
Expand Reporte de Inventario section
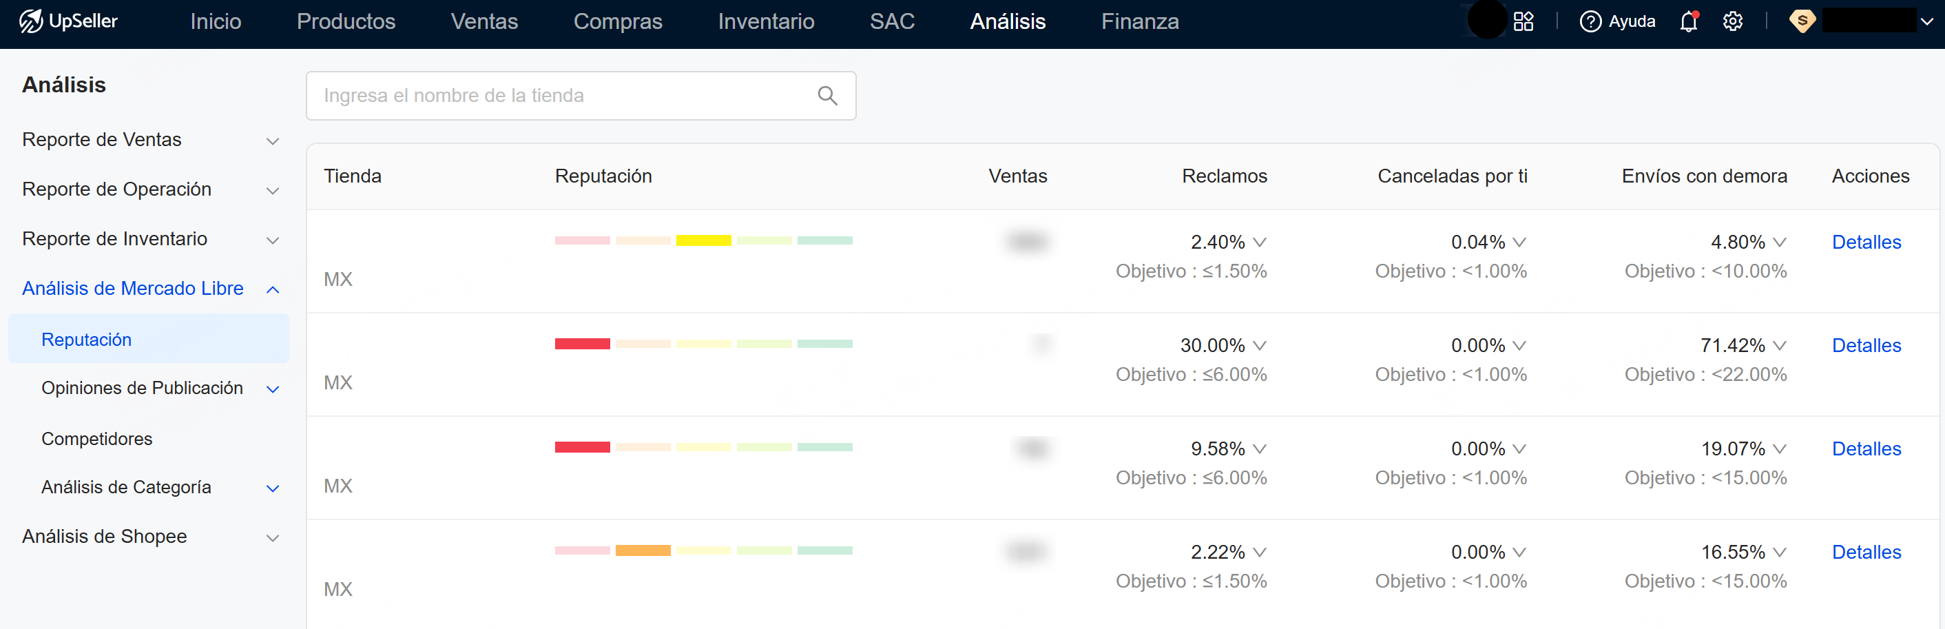click(273, 240)
